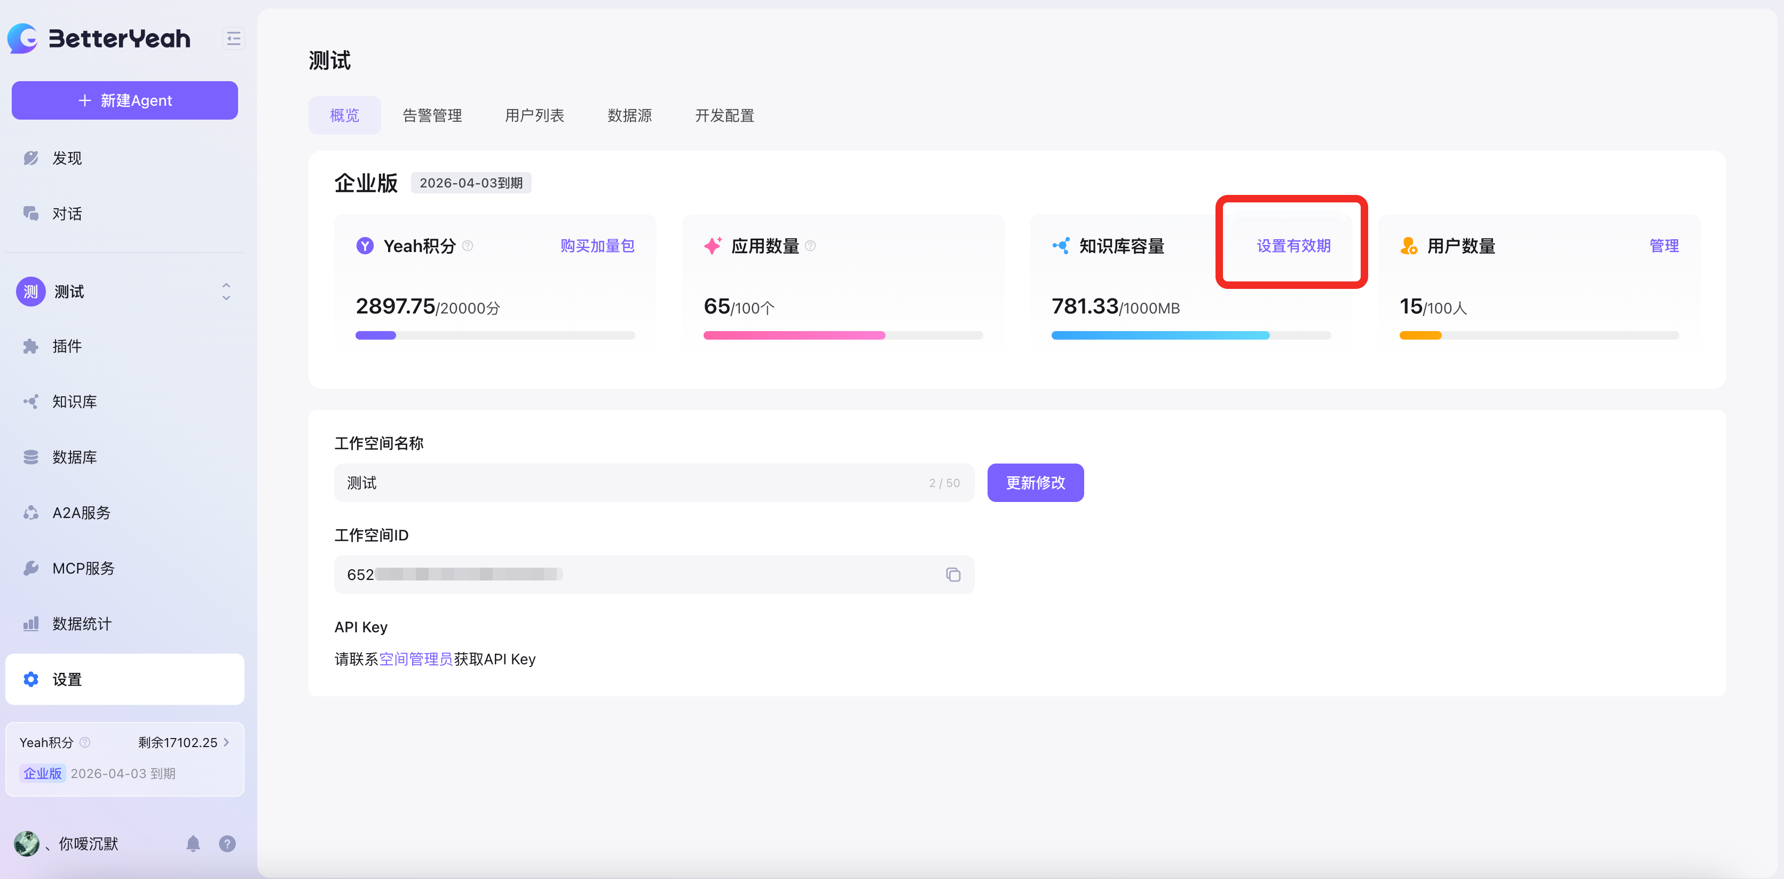
Task: Go to 知识库 in the sidebar
Action: click(74, 402)
